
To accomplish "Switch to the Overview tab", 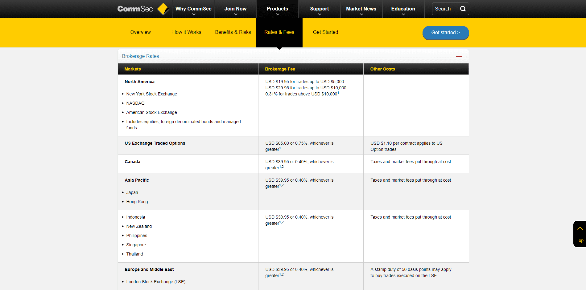I will (140, 32).
